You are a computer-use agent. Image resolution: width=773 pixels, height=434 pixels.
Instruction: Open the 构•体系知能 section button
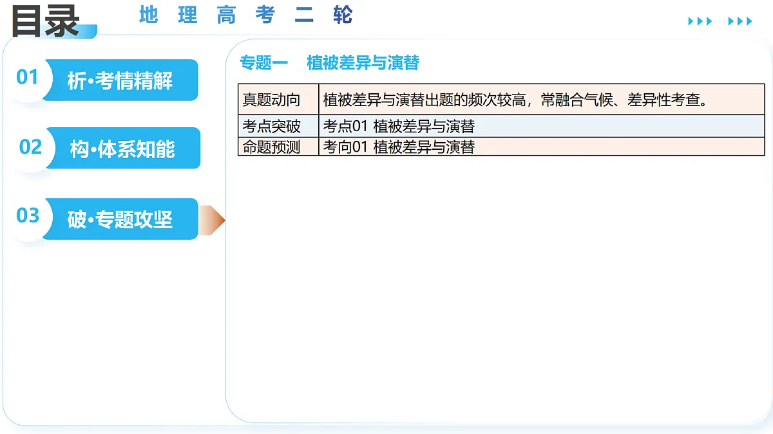click(122, 149)
